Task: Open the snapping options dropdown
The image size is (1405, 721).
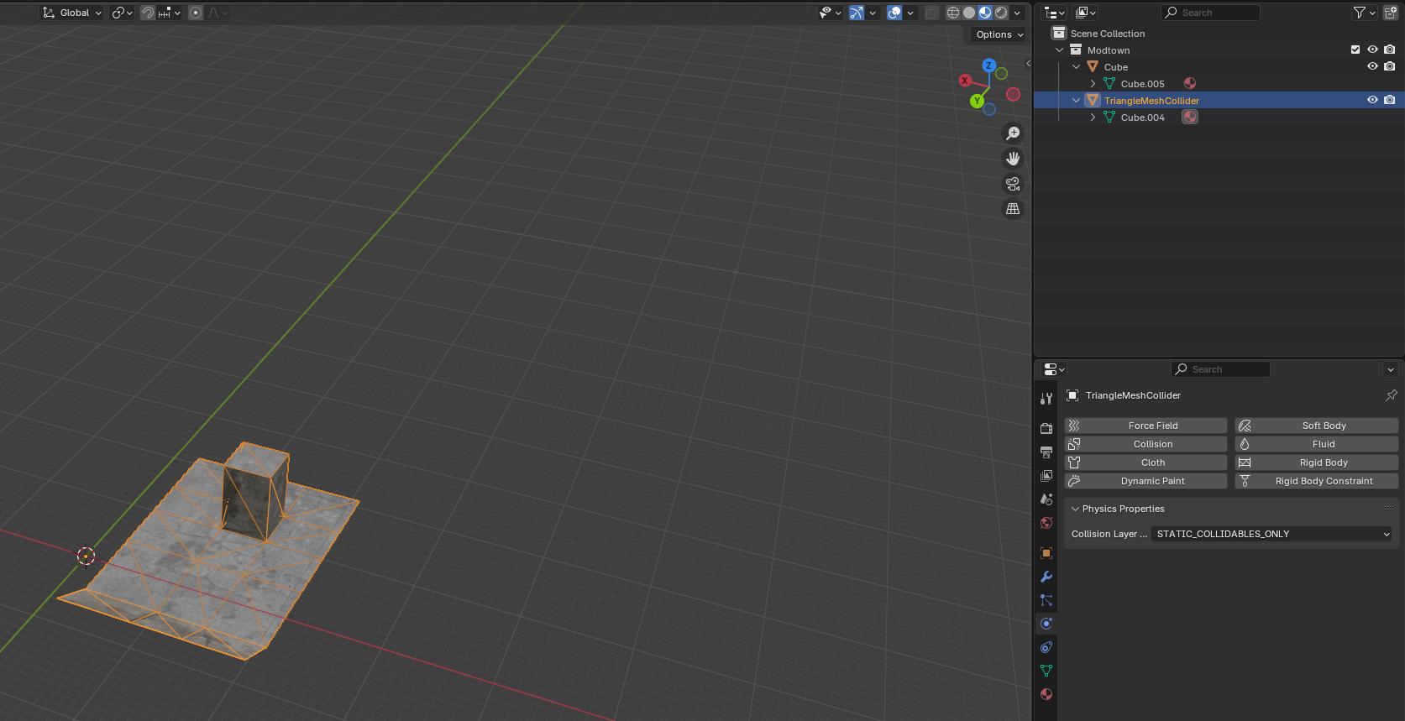Action: coord(169,13)
